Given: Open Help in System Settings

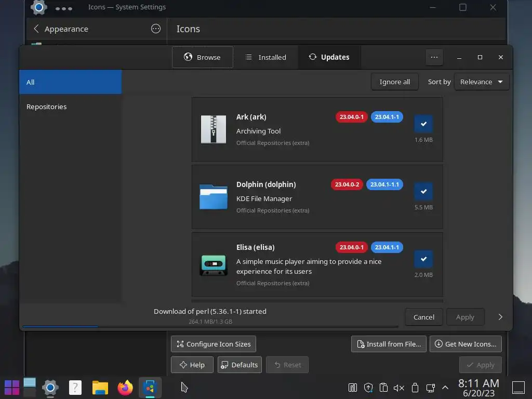Looking at the screenshot, I should (192, 365).
